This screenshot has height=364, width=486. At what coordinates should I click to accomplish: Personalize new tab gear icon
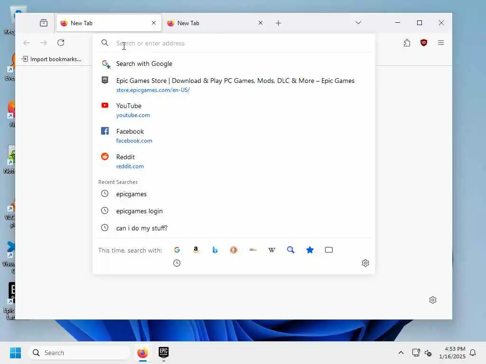pos(433,300)
